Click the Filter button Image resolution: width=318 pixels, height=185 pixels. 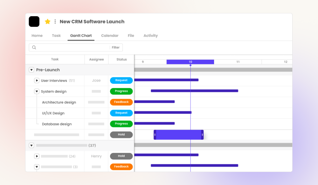tap(116, 47)
